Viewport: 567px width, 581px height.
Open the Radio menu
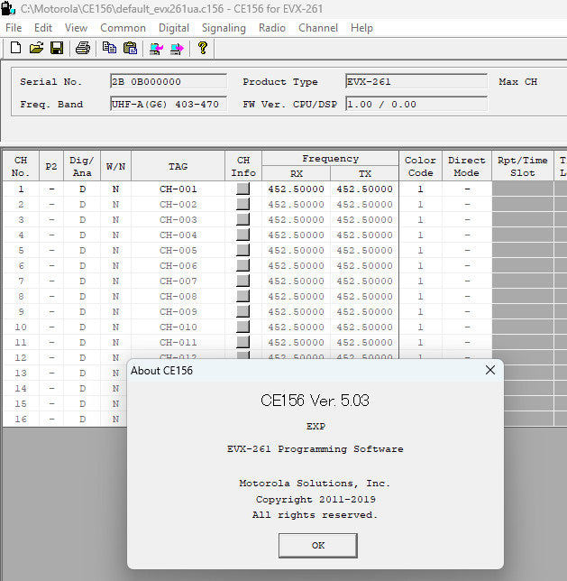(272, 28)
